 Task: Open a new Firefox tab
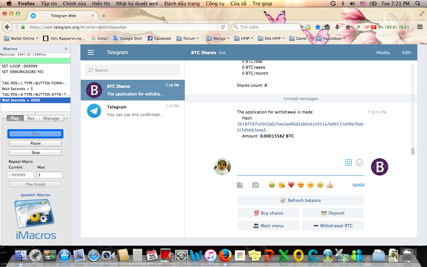[x=104, y=16]
